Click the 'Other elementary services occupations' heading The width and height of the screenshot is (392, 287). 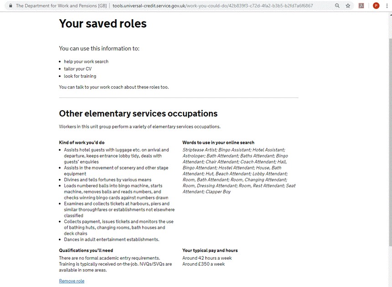coord(138,113)
